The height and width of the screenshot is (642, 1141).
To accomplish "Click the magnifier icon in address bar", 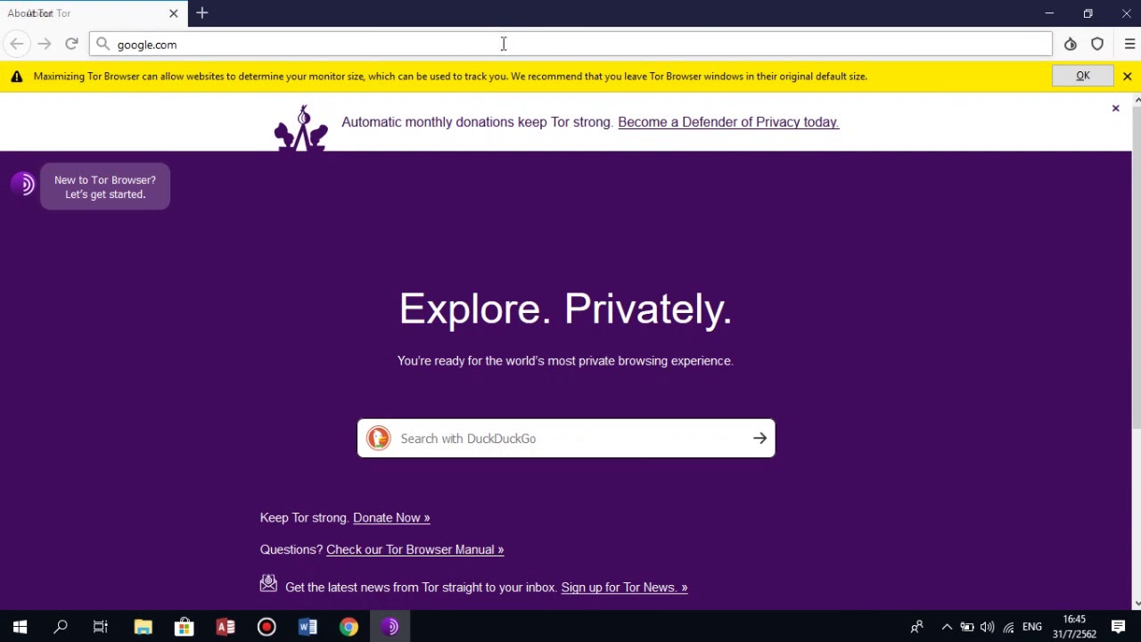I will (x=103, y=45).
